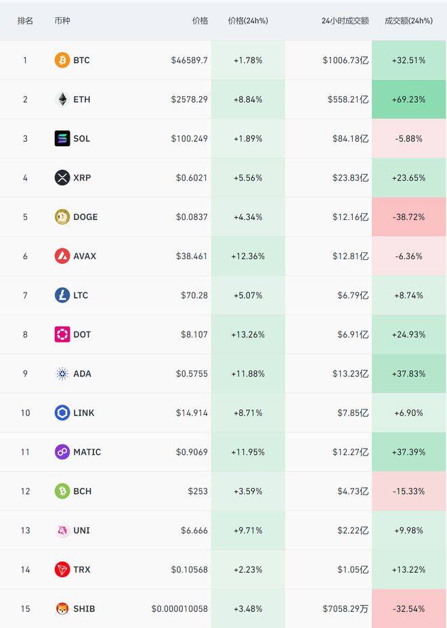The width and height of the screenshot is (447, 628).
Task: Click the Chainlink LINK hexagon icon
Action: (x=62, y=413)
